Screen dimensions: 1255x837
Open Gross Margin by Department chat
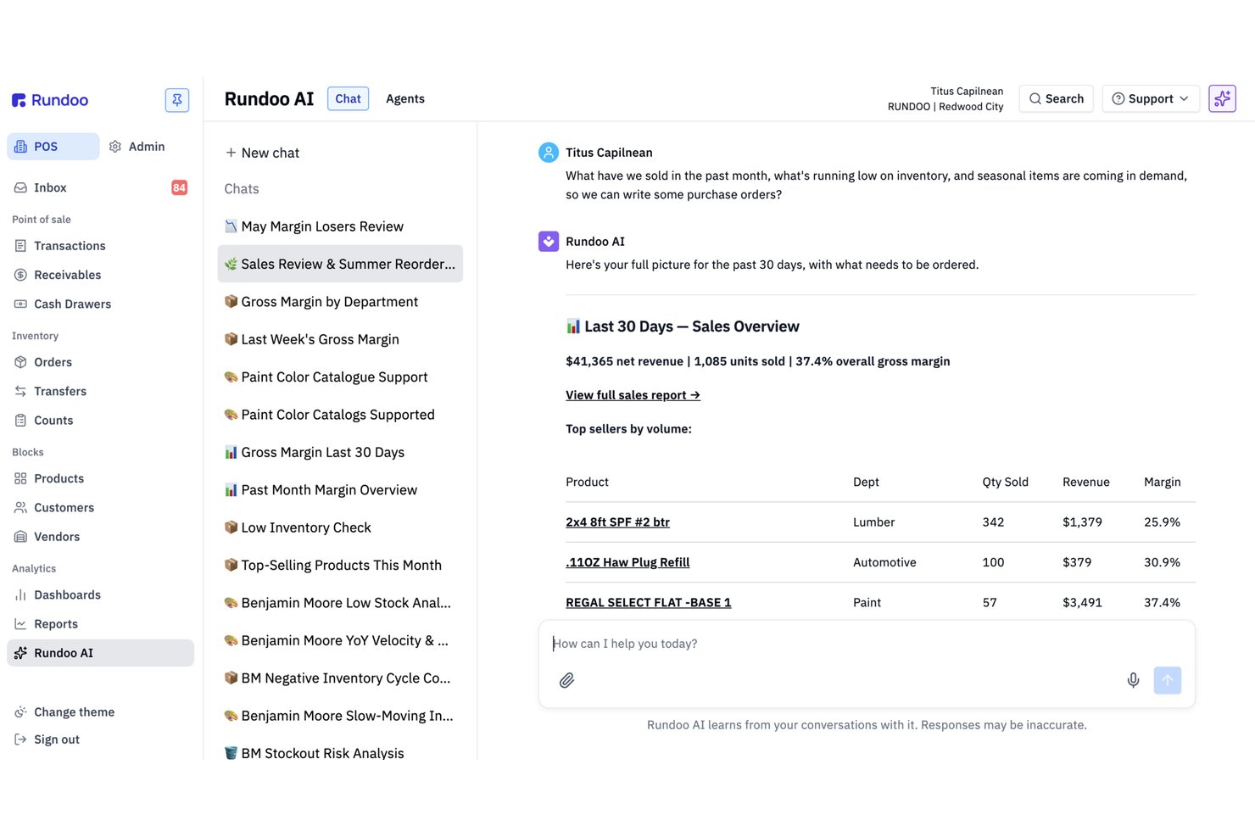[340, 302]
